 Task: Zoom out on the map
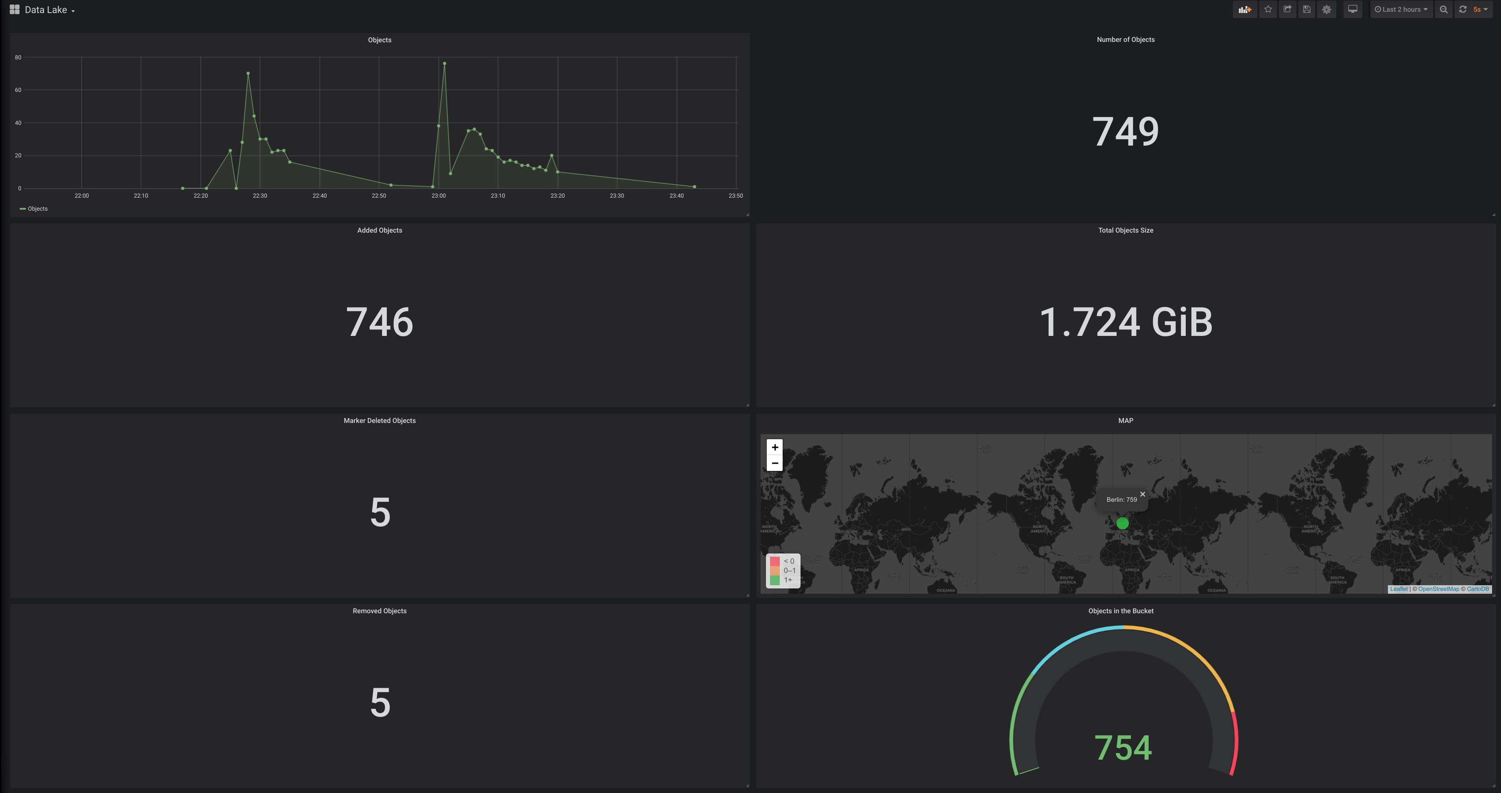(774, 463)
